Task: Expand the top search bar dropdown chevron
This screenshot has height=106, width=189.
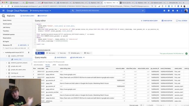Action: 143,11
